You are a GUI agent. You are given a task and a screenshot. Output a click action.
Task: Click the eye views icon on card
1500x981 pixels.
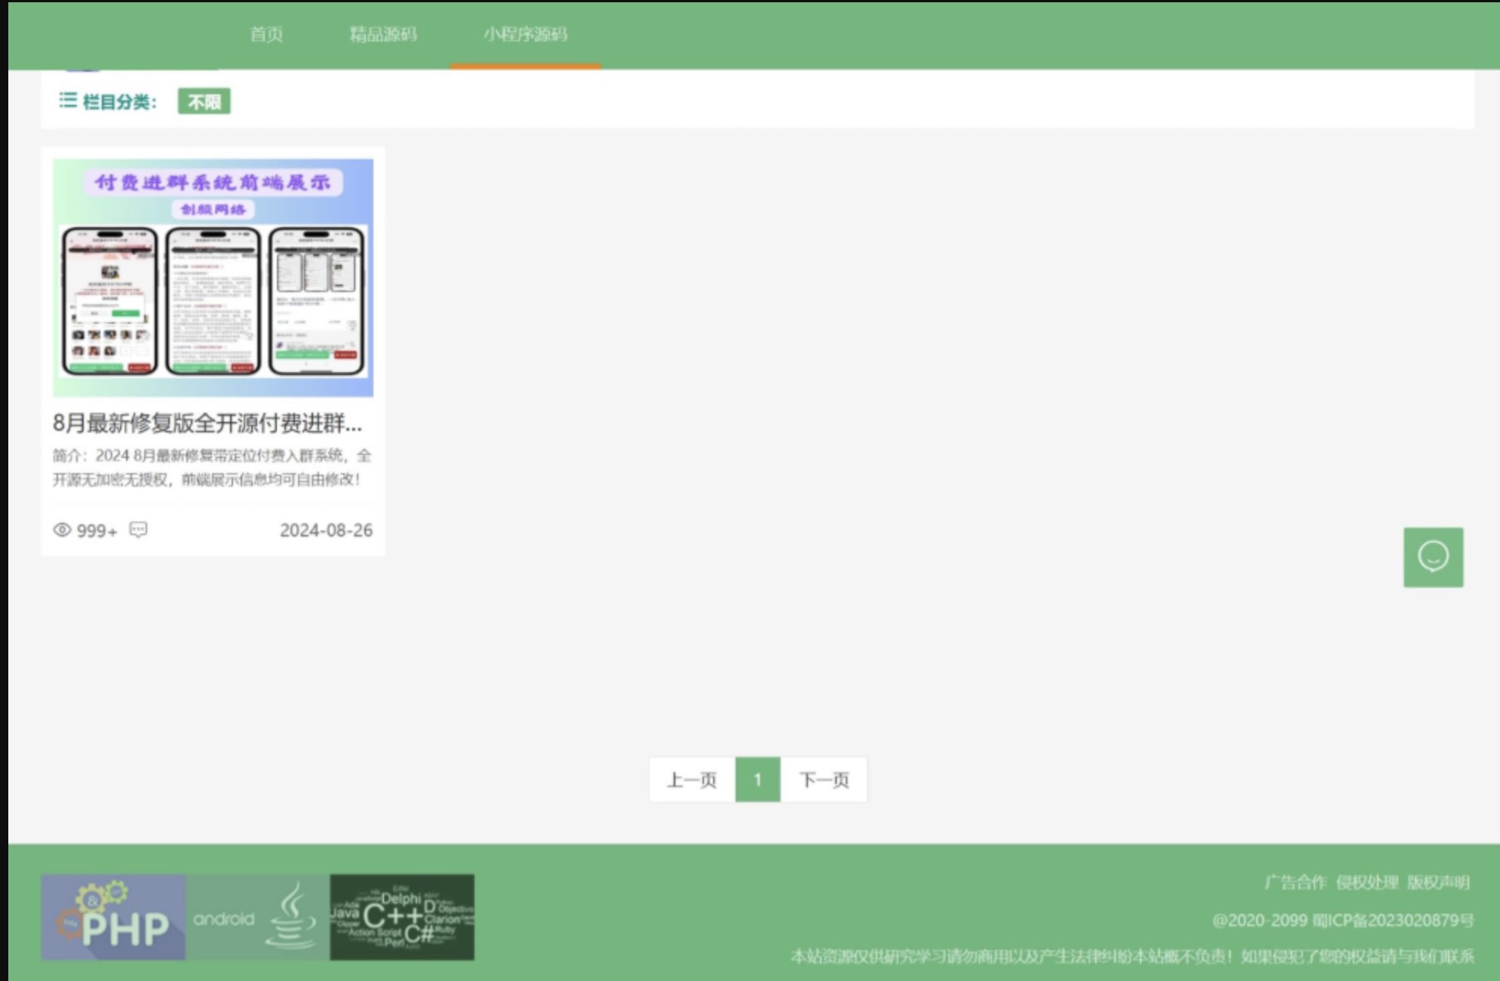click(x=62, y=530)
